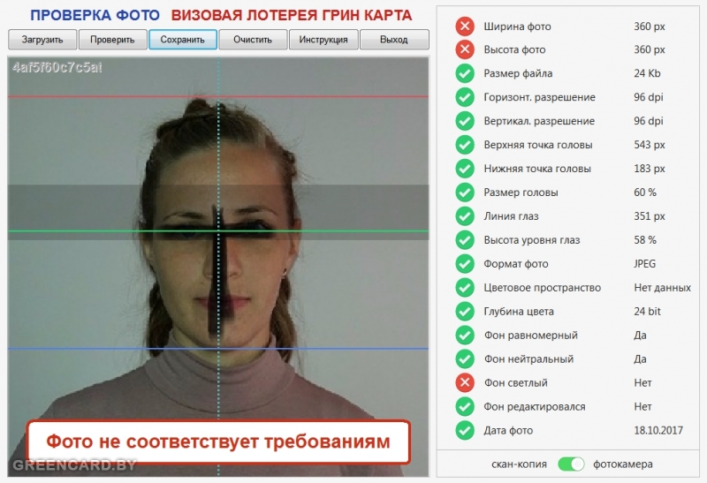Save the photo with Сохранить
The height and width of the screenshot is (483, 707).
pos(183,40)
